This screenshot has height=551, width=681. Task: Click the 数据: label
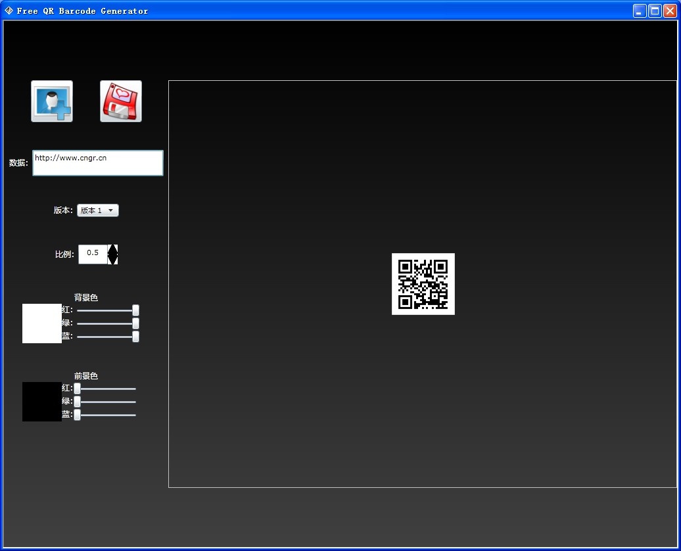pyautogui.click(x=18, y=163)
